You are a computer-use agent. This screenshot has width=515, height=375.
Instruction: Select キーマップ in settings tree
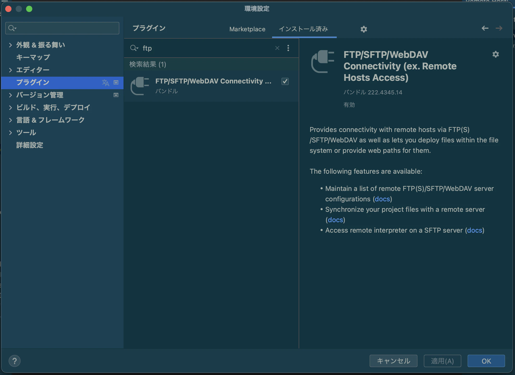(x=33, y=57)
